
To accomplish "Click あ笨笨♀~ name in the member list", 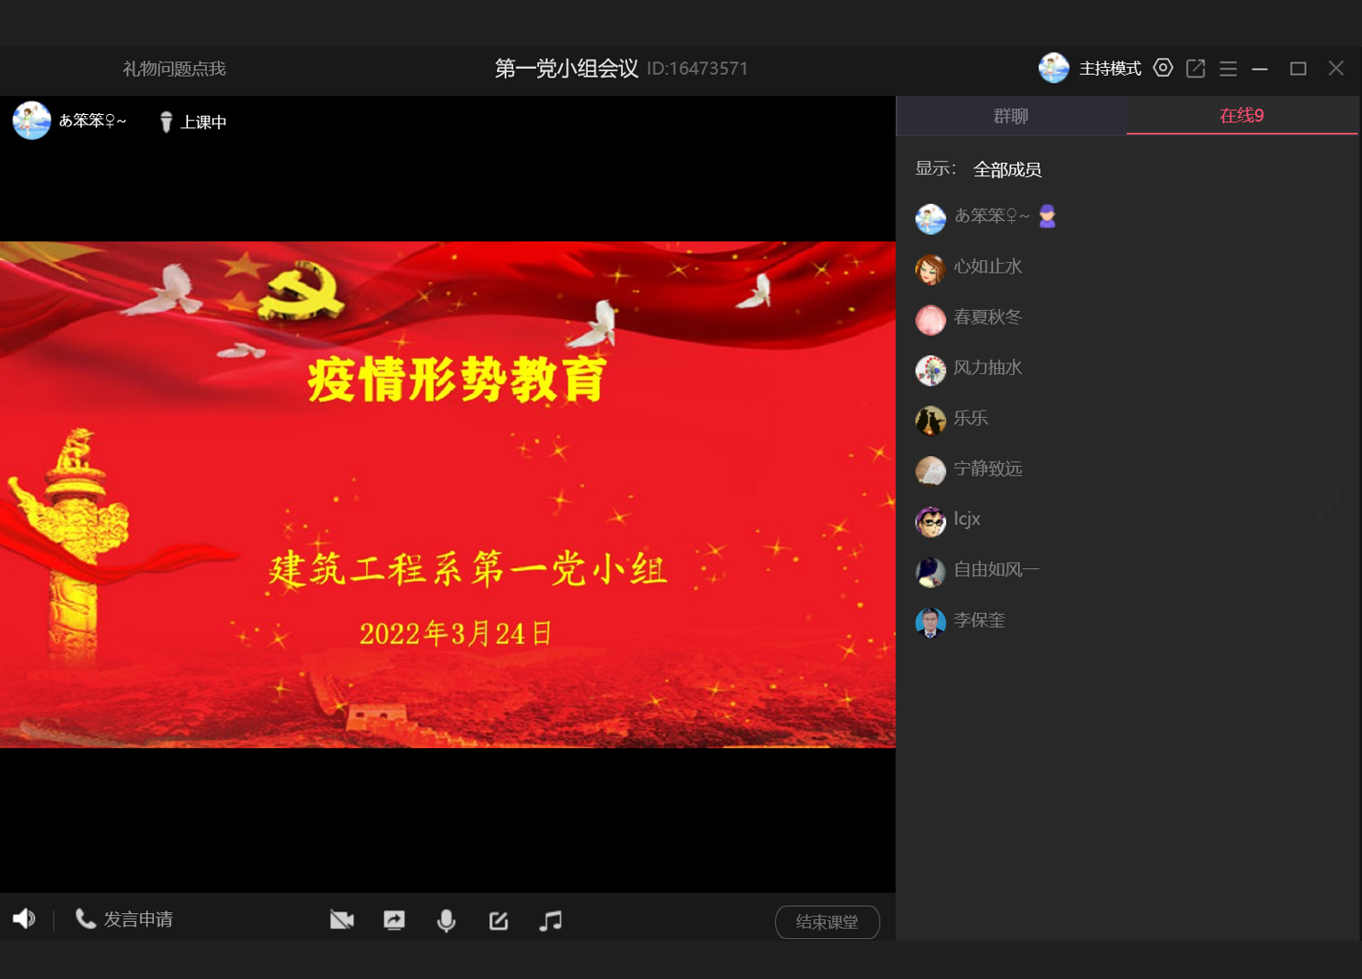I will (992, 216).
